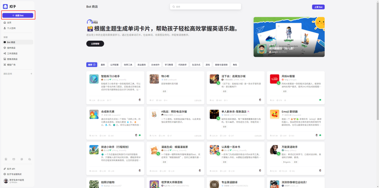Open the Emoji 翻译器 bot icon
The image size is (379, 188).
pyautogui.click(x=274, y=114)
